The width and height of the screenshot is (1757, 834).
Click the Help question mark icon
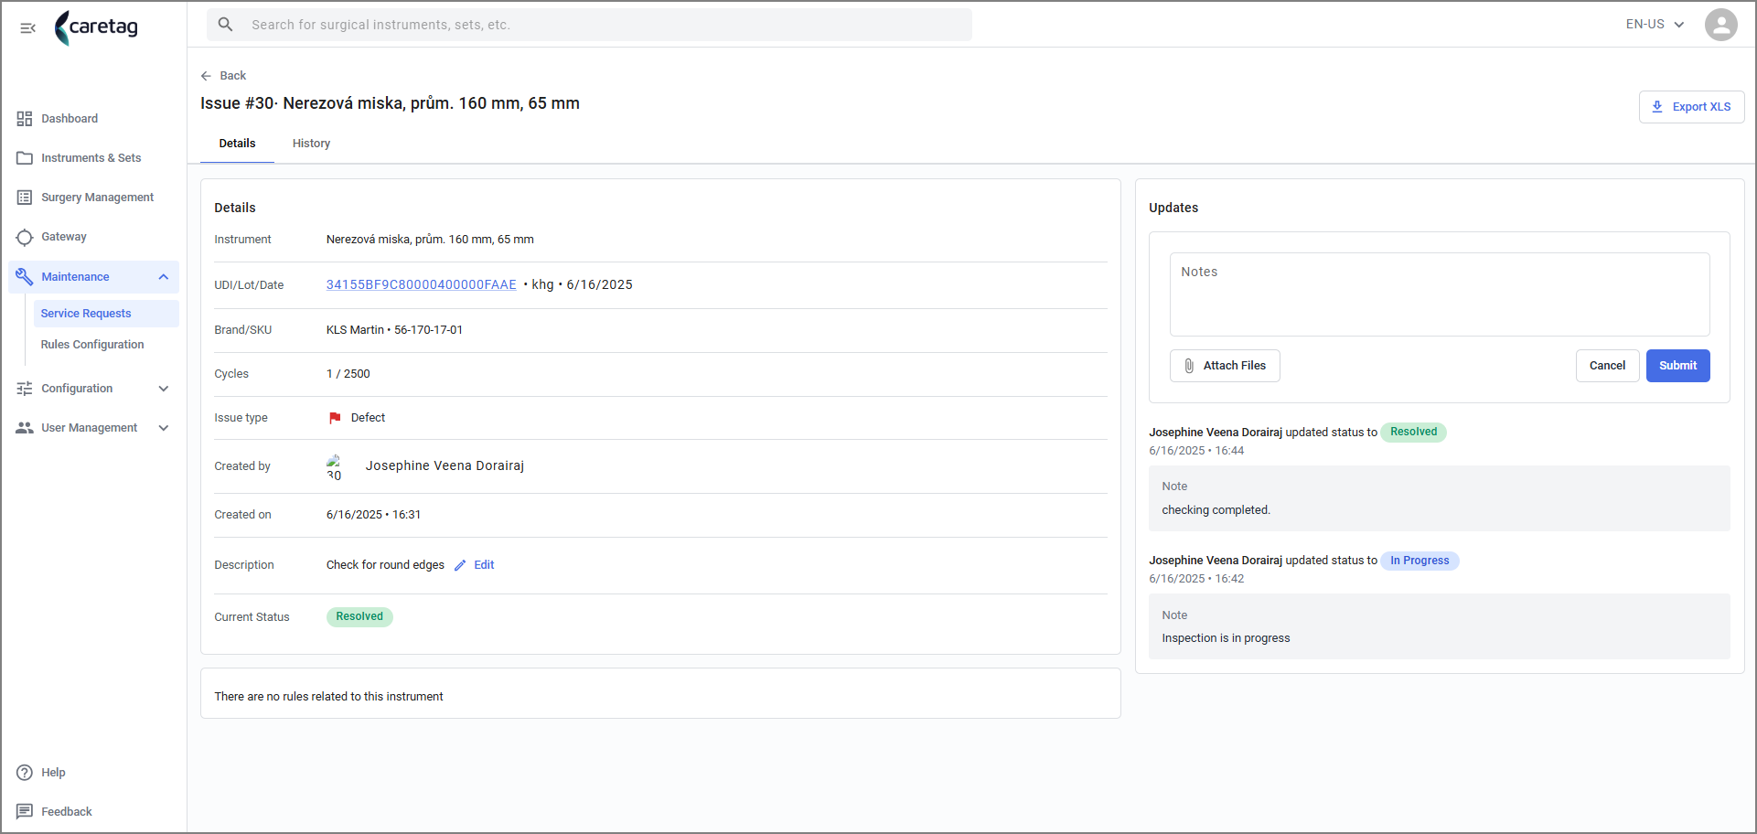coord(25,773)
